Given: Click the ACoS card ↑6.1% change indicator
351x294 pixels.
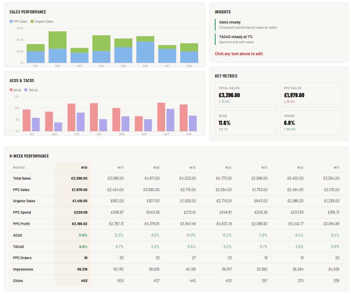Looking at the screenshot, I should click(223, 129).
